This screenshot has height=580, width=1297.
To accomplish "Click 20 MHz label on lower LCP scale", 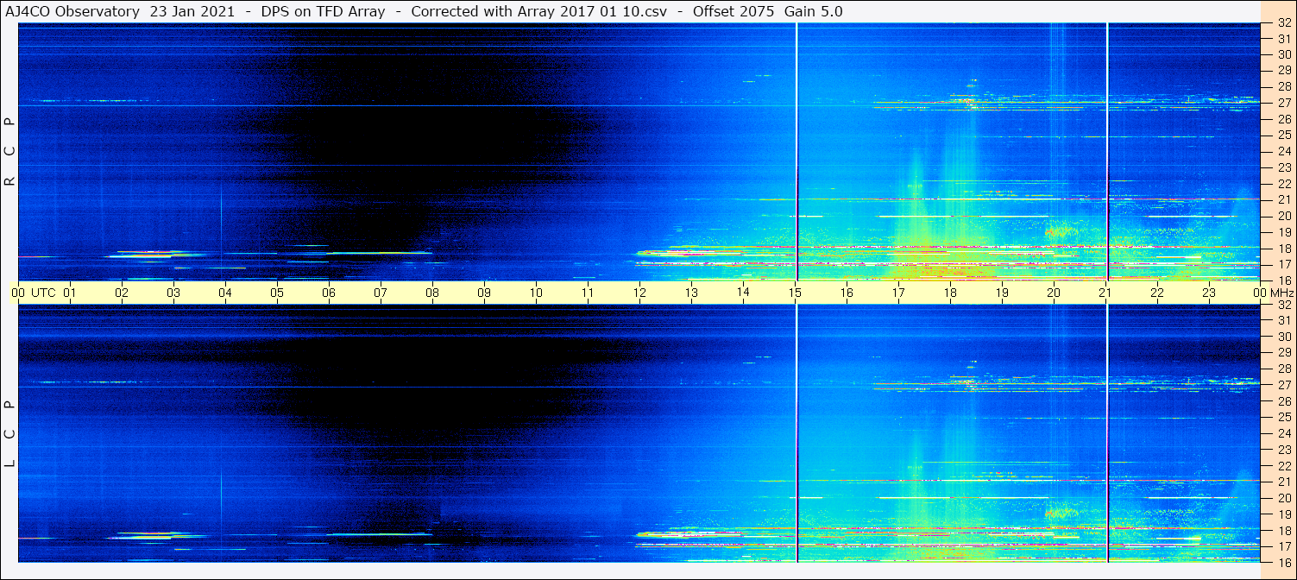I will 1283,498.
